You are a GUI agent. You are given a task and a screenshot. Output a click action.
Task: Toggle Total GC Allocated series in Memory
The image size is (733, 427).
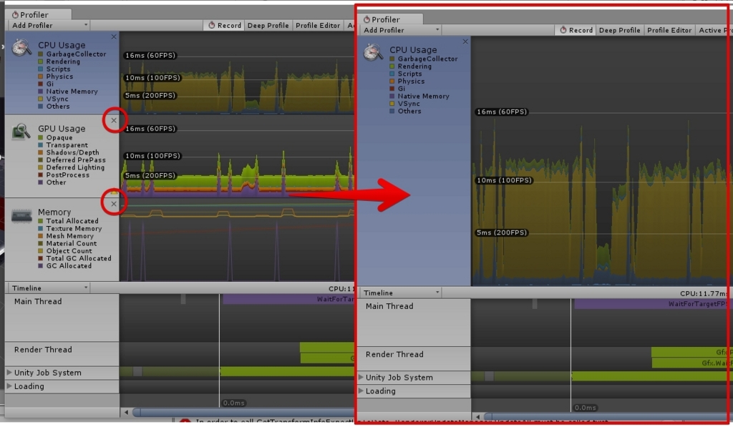pyautogui.click(x=41, y=259)
